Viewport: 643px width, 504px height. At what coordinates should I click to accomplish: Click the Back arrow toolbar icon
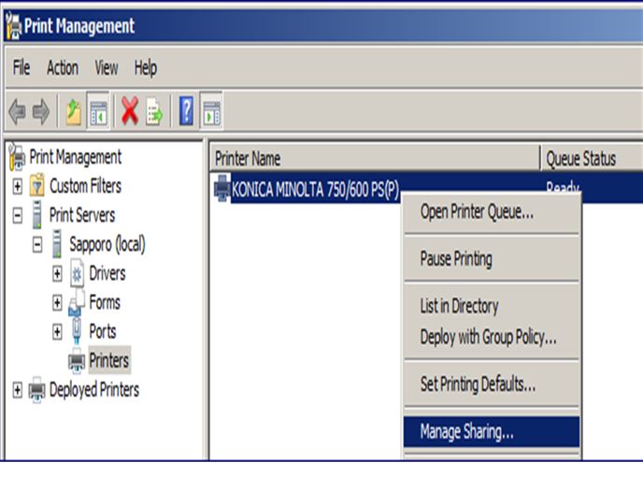pos(17,113)
